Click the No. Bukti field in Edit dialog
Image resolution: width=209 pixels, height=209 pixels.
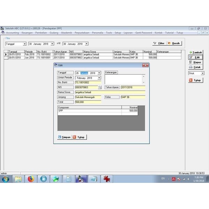(x=88, y=83)
